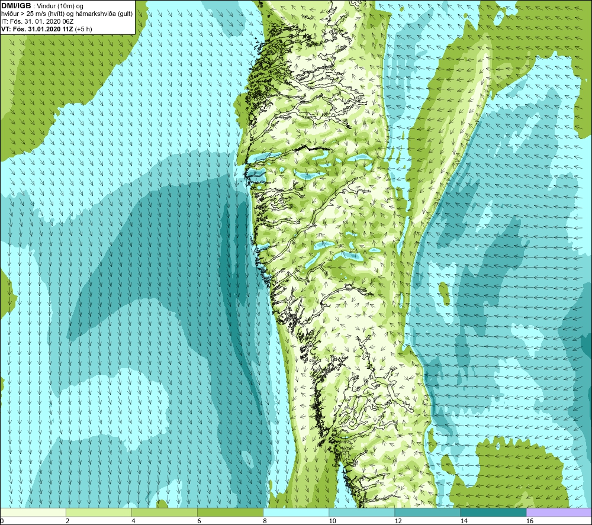Click the legend label '14'
Screen dimensions: 592x525
tap(464, 521)
